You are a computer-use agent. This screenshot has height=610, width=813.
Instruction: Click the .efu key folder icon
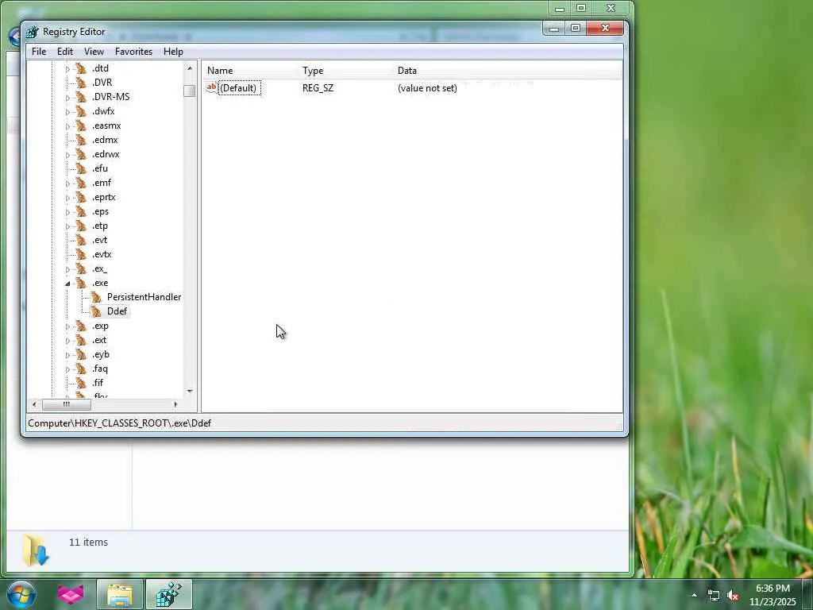(x=82, y=168)
